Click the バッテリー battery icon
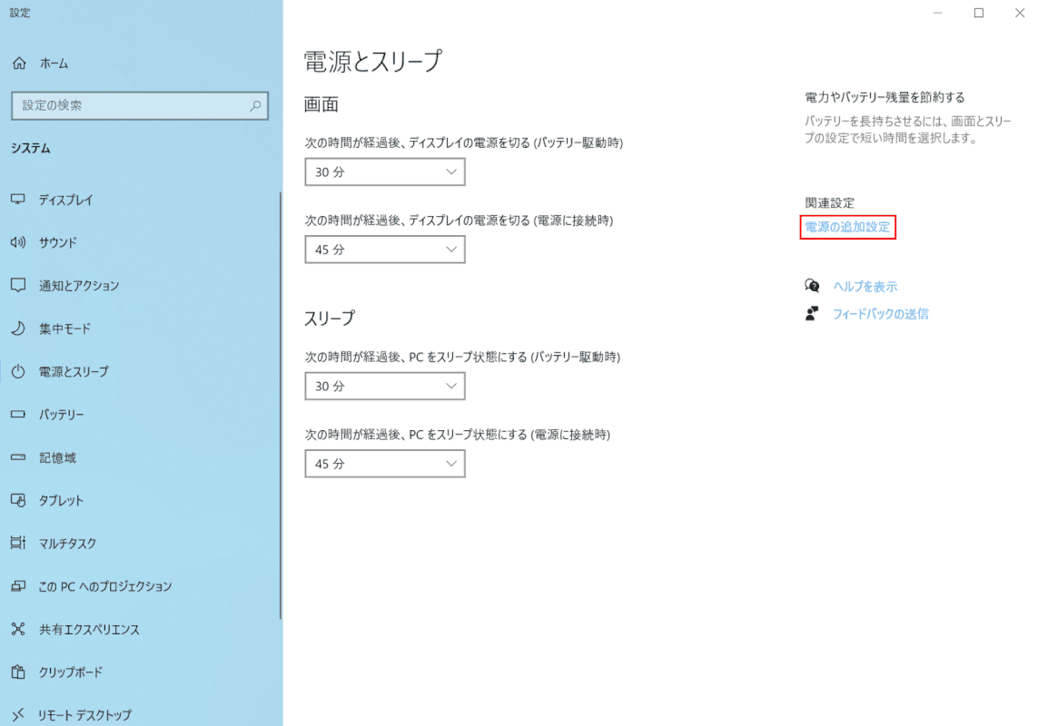The image size is (1038, 726). click(x=18, y=415)
